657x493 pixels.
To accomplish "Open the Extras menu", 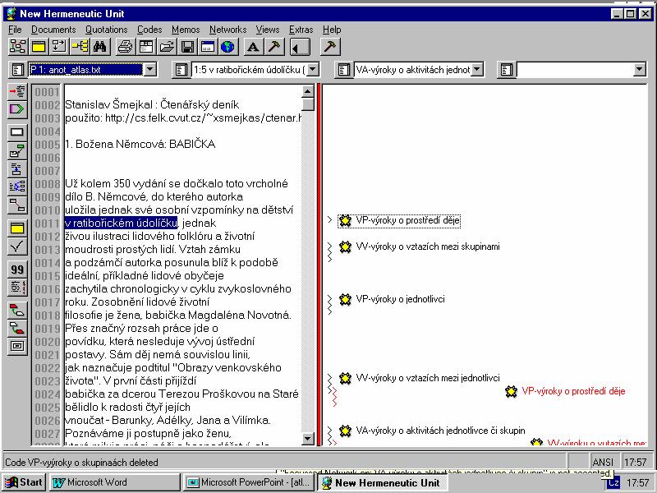I will click(x=301, y=30).
